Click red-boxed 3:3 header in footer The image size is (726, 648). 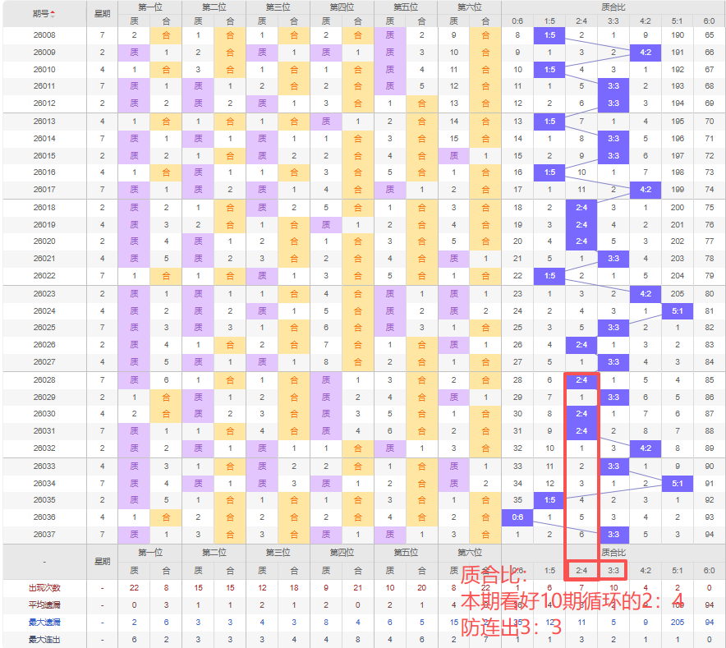tap(613, 570)
